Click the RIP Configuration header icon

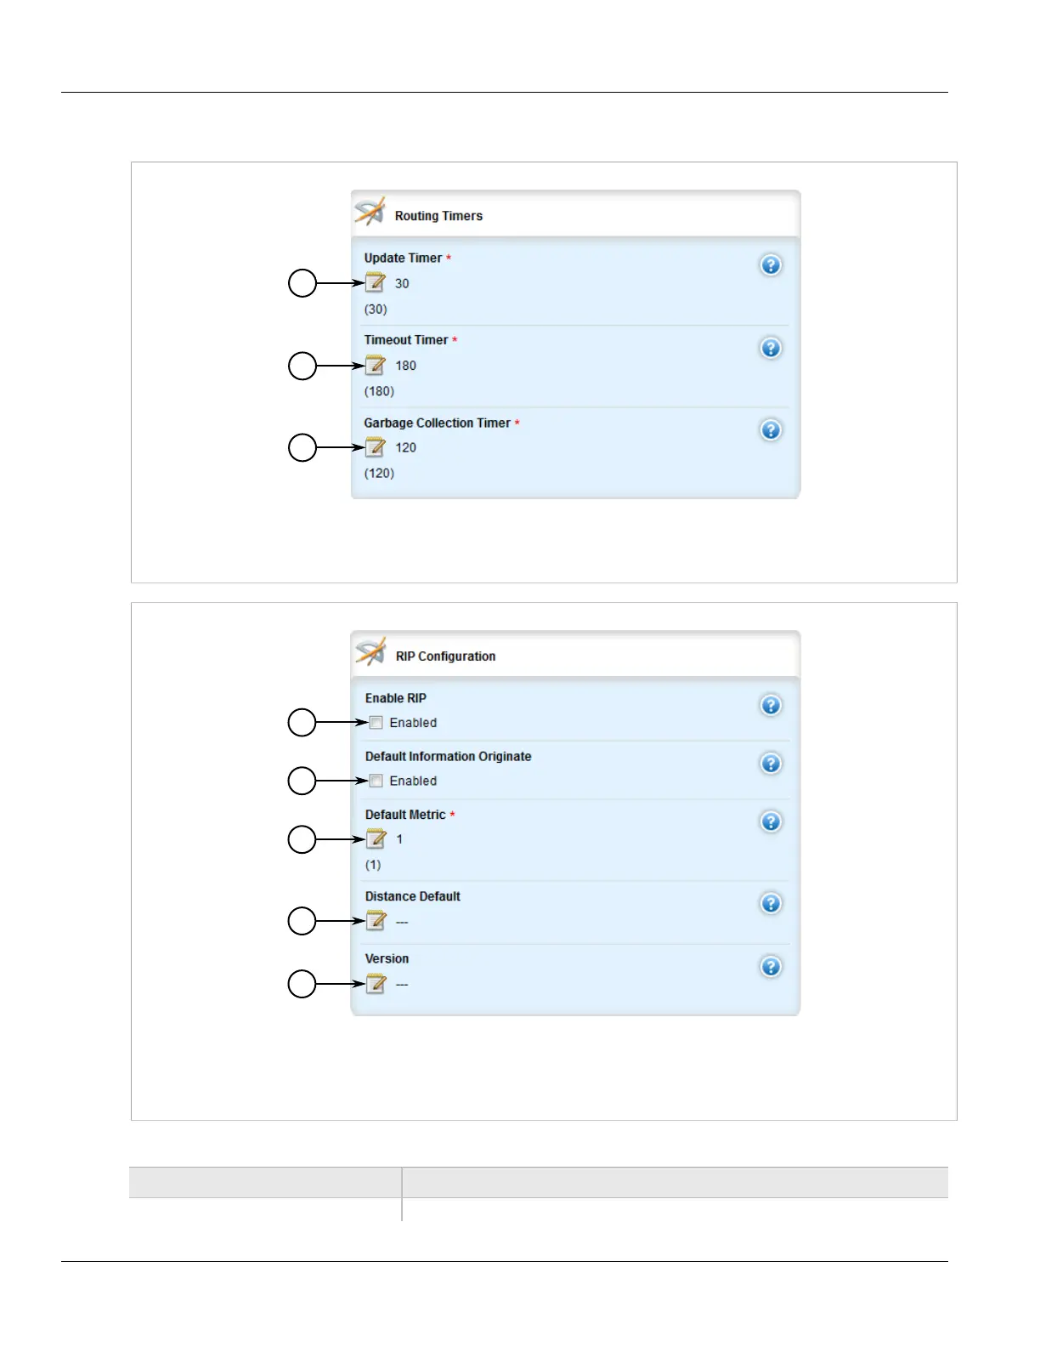pyautogui.click(x=370, y=653)
